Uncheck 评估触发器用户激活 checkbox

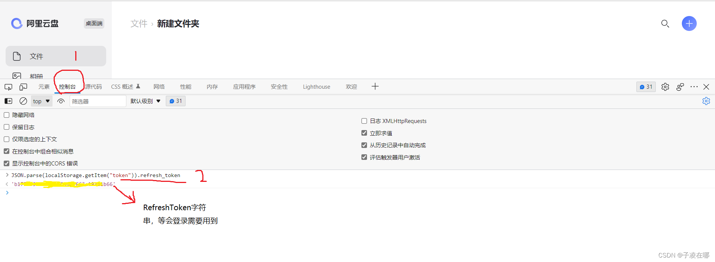point(364,157)
